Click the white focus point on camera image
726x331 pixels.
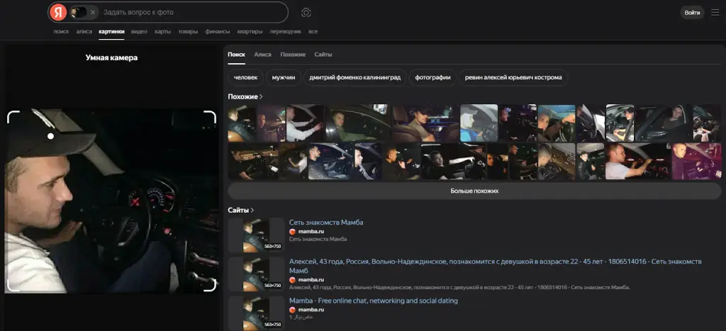(x=50, y=136)
